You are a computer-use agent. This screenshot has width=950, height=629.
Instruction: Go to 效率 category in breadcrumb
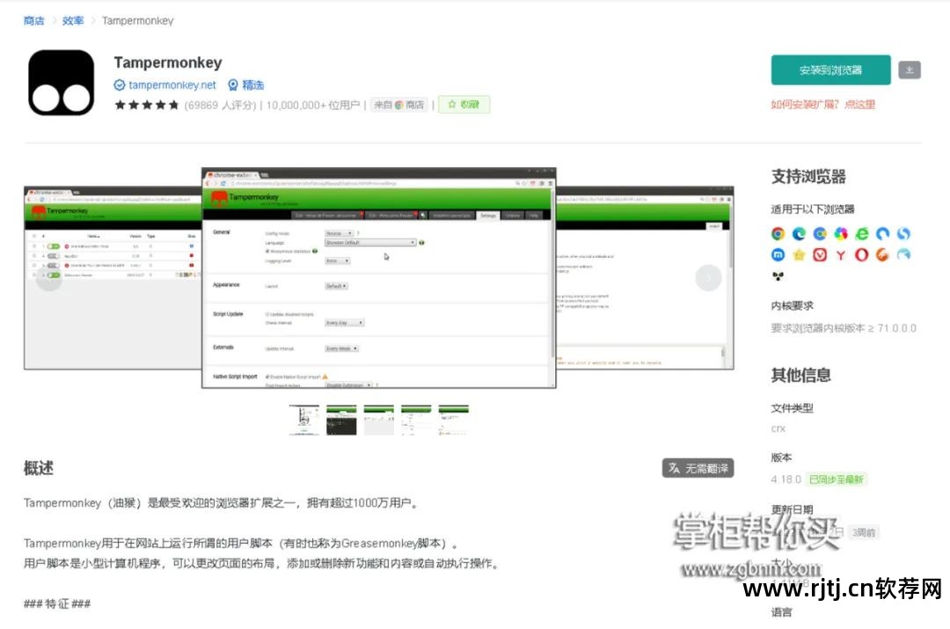click(73, 20)
